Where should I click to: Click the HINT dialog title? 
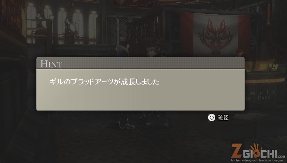[x=51, y=64]
